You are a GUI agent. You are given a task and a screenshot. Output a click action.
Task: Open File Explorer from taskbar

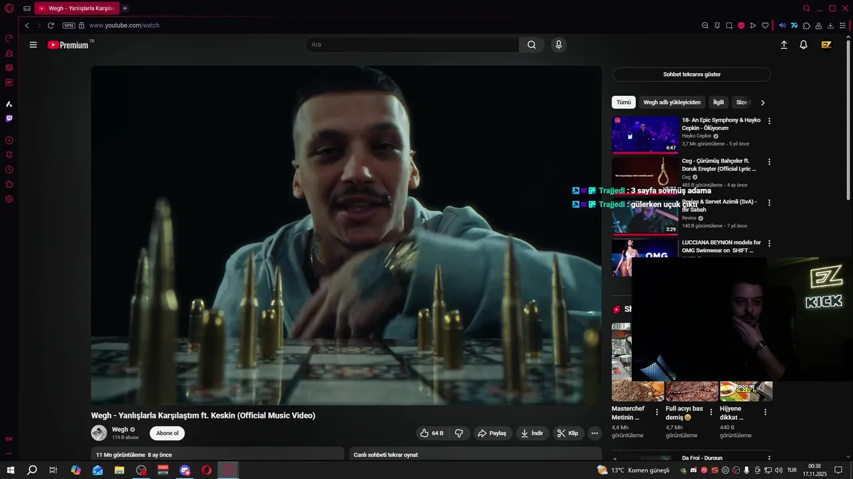tap(119, 470)
